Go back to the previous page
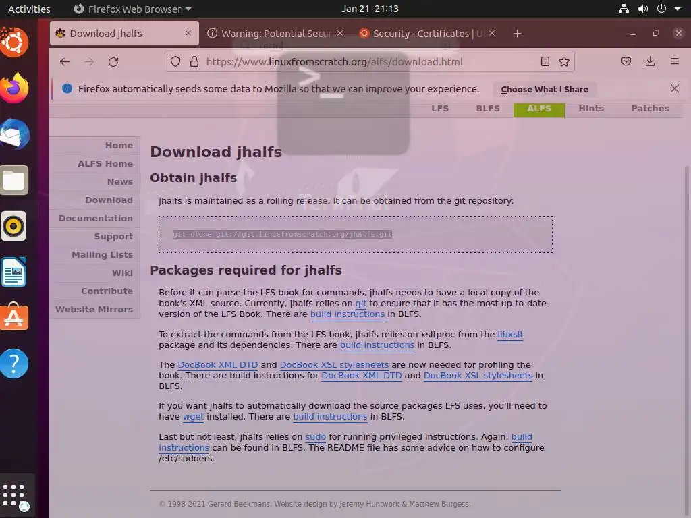Image resolution: width=691 pixels, height=518 pixels. pos(65,62)
